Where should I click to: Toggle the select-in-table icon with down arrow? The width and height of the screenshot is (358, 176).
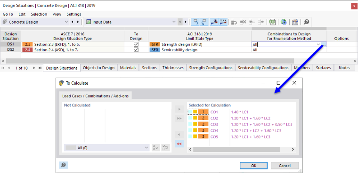tap(203, 22)
